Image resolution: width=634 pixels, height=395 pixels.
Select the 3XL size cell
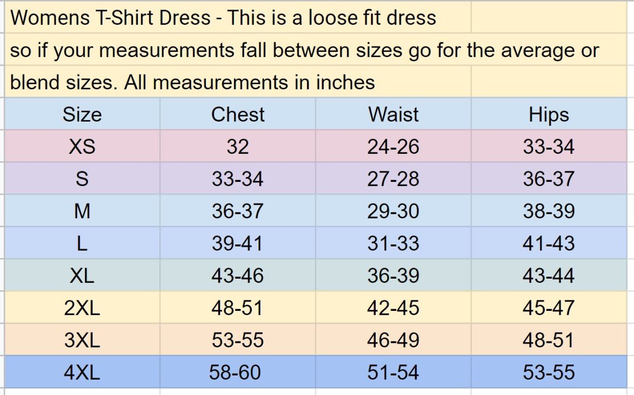coord(82,340)
